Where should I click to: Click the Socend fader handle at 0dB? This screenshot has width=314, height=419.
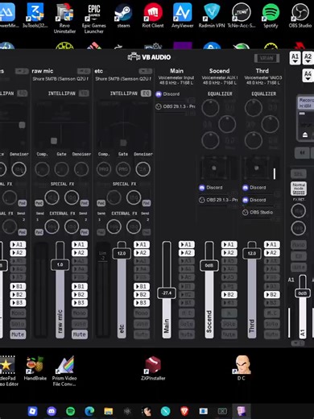pos(209,265)
